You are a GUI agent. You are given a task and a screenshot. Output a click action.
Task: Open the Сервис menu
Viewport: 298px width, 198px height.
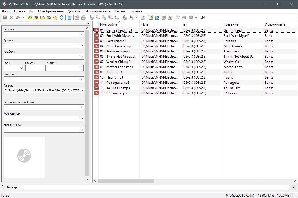pos(120,11)
